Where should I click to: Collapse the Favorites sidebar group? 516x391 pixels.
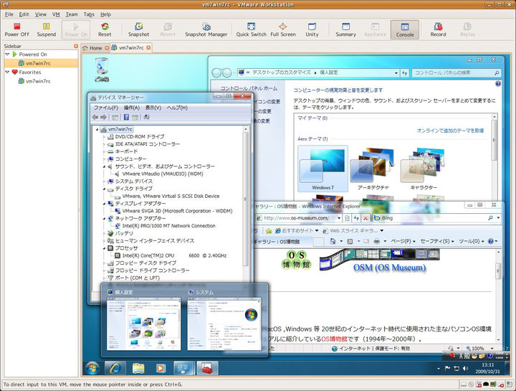click(8, 72)
